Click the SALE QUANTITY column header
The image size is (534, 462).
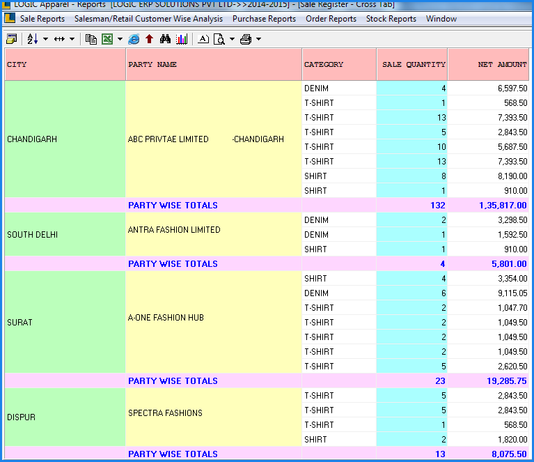click(x=412, y=64)
